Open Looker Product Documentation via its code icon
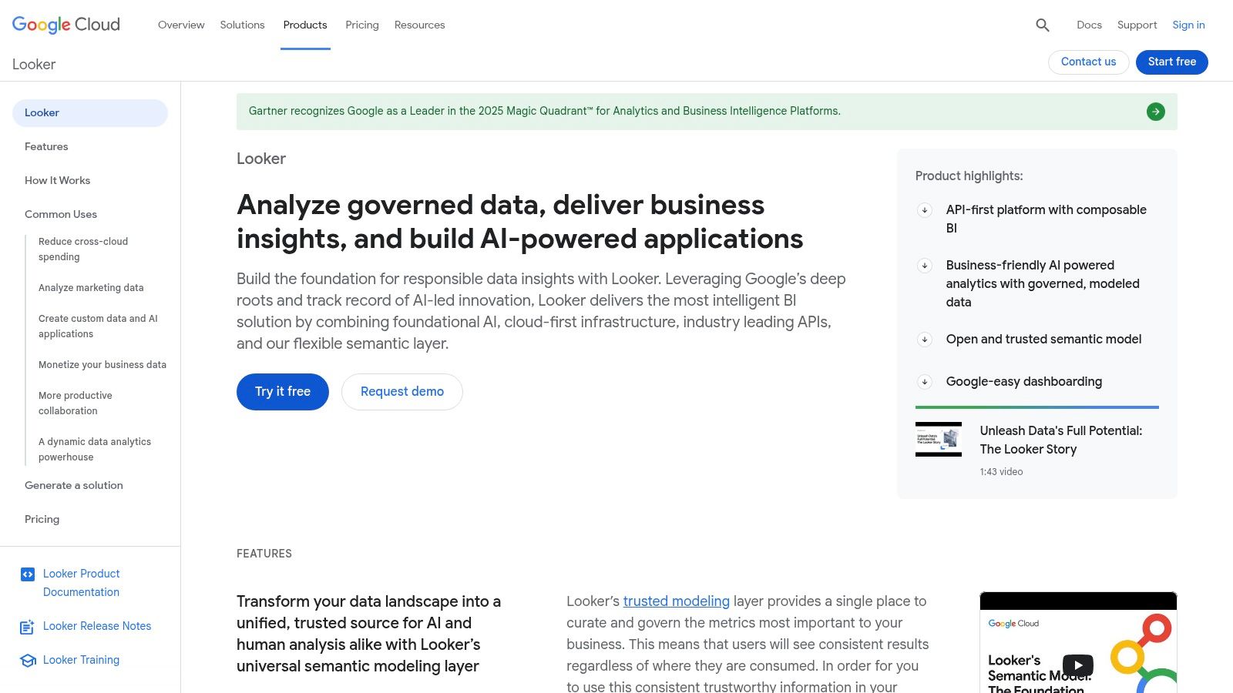The width and height of the screenshot is (1233, 693). [28, 574]
